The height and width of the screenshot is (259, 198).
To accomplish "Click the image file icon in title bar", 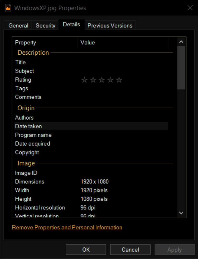I will tap(8, 8).
